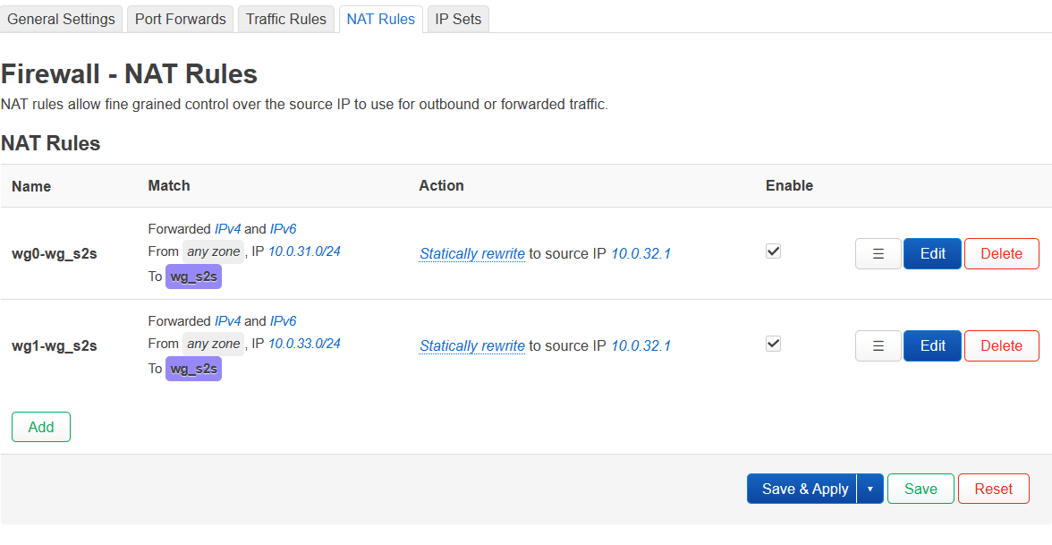Uncheck Enable for the wg1-wg_s2s rule
The image size is (1052, 545).
pos(774,345)
